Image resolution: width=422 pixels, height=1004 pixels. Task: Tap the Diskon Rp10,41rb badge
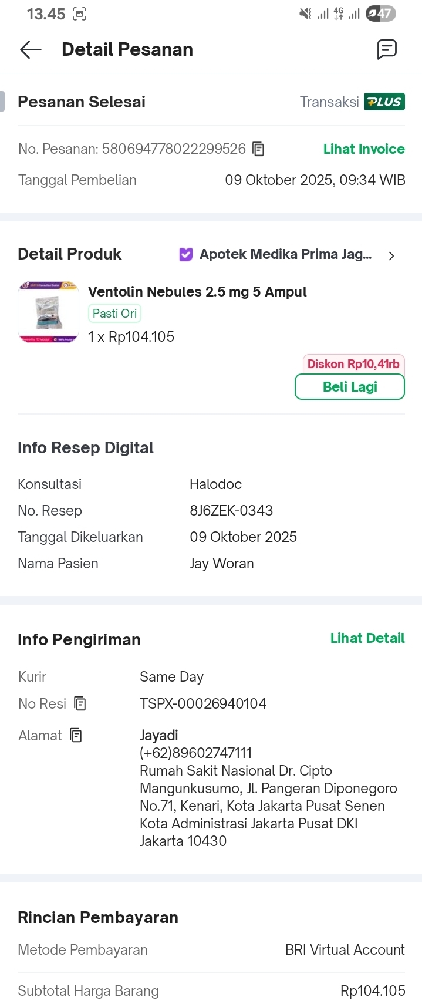coord(353,364)
